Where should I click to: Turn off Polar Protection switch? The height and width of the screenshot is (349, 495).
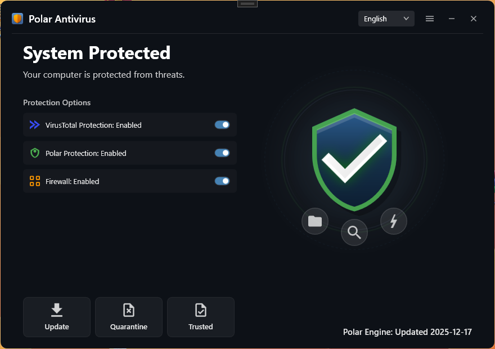(x=222, y=153)
